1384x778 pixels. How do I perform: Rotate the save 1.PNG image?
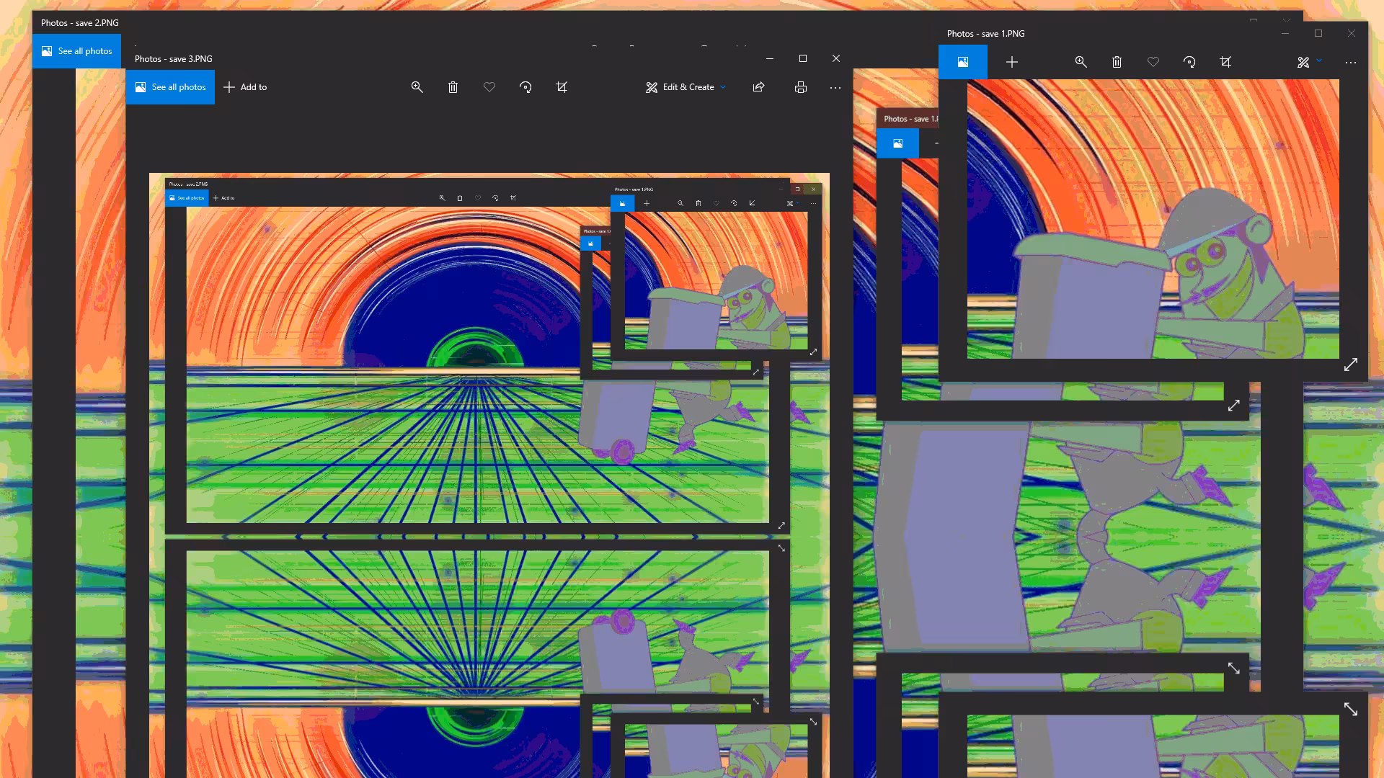coord(1189,62)
